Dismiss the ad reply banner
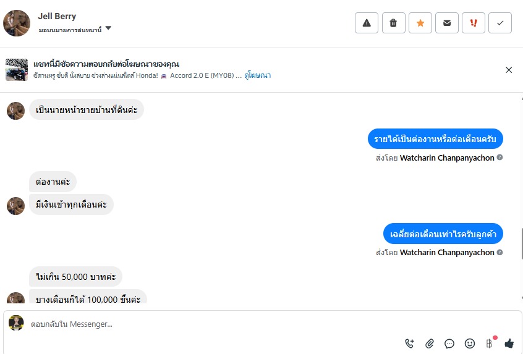The image size is (523, 354). point(509,70)
